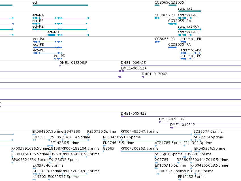Click EST label 88669

tap(109, 149)
